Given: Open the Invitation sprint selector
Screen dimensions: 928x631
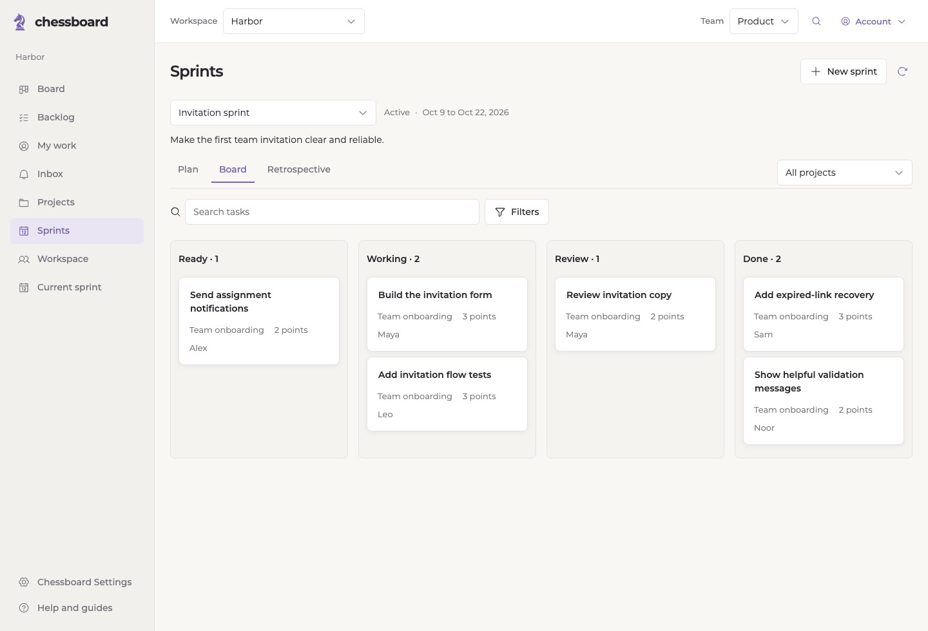Looking at the screenshot, I should pyautogui.click(x=273, y=113).
